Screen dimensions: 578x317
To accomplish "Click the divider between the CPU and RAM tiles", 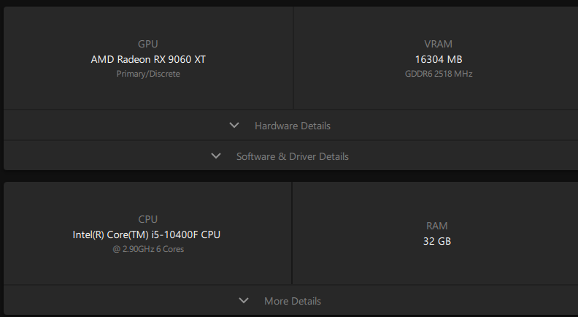I will (x=292, y=233).
